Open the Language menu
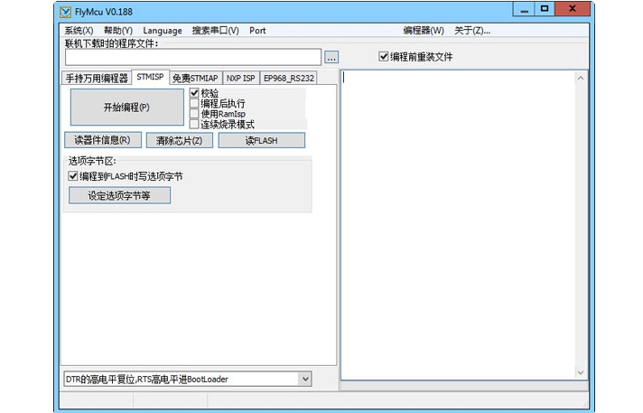 163,31
